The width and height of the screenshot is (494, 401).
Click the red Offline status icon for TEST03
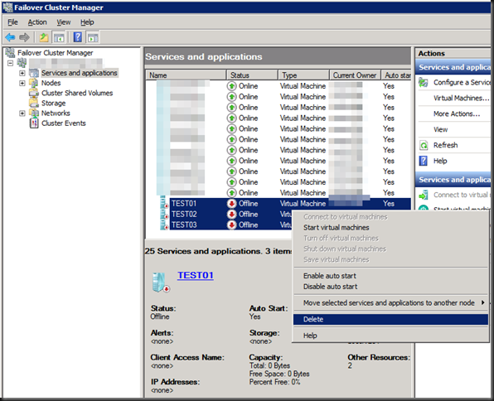click(x=231, y=225)
